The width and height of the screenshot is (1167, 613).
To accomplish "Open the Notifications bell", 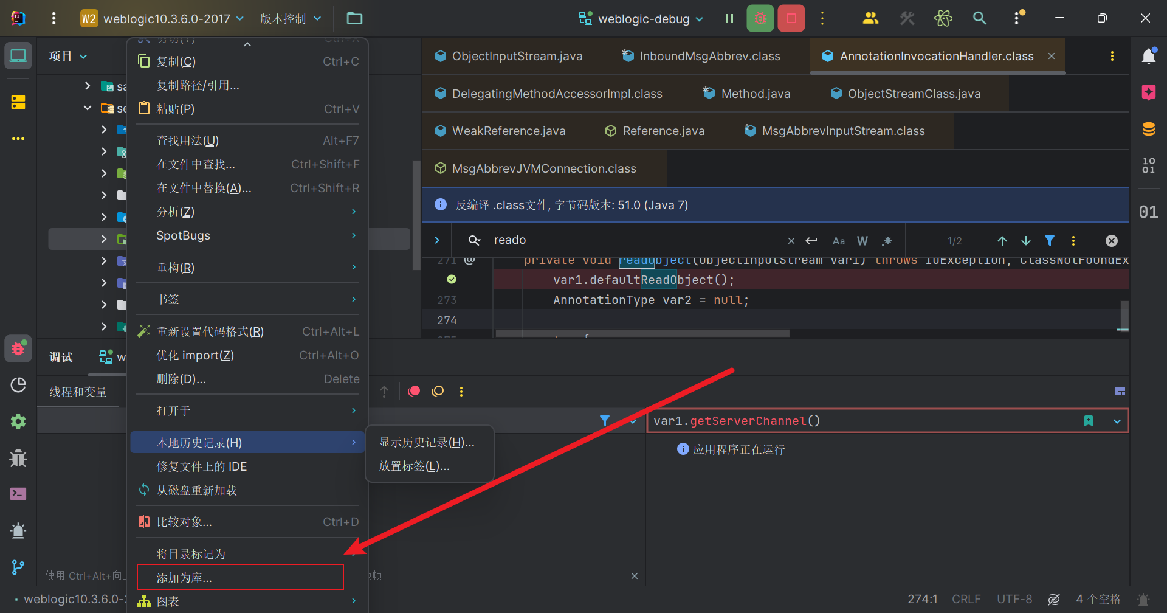I will click(1148, 56).
